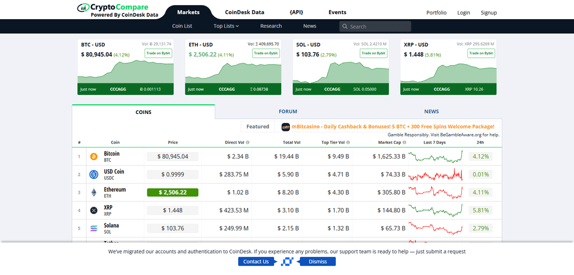Open the Events tab

[x=337, y=12]
